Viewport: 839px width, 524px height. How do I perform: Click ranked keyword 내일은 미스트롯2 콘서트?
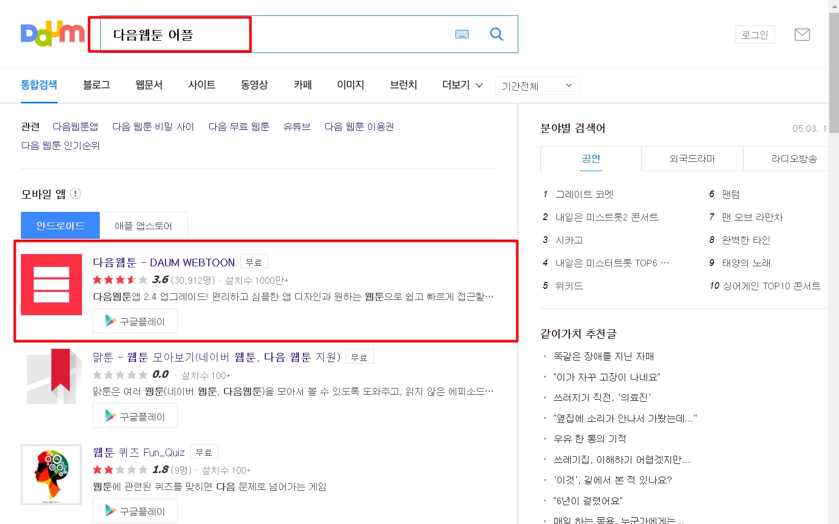tap(607, 217)
